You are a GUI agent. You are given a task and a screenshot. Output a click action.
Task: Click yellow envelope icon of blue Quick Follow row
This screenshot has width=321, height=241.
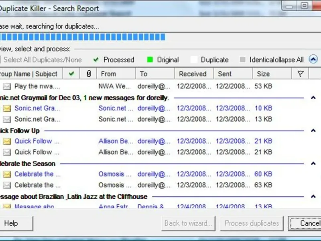point(7,141)
